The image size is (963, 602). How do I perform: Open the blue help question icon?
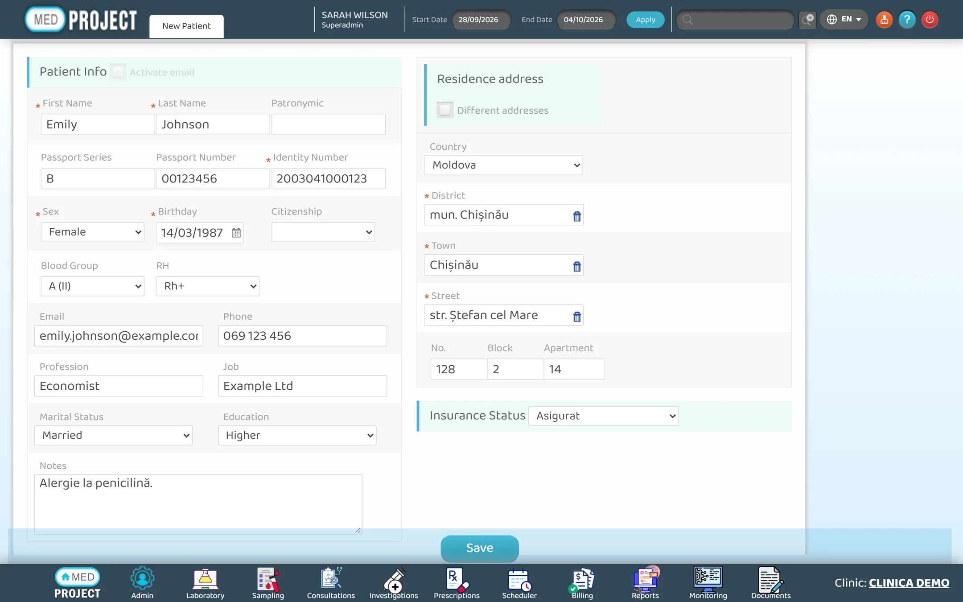[x=907, y=20]
